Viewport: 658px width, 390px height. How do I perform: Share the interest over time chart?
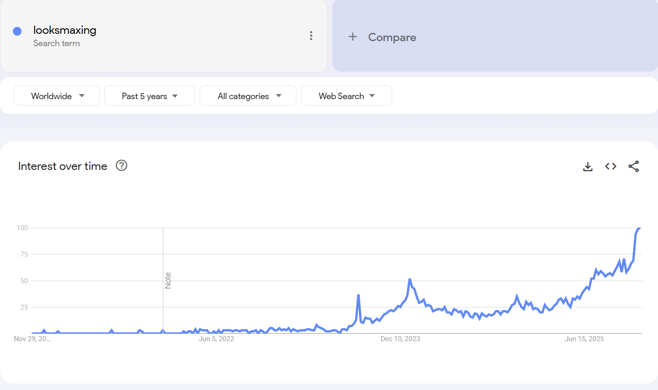pyautogui.click(x=634, y=166)
